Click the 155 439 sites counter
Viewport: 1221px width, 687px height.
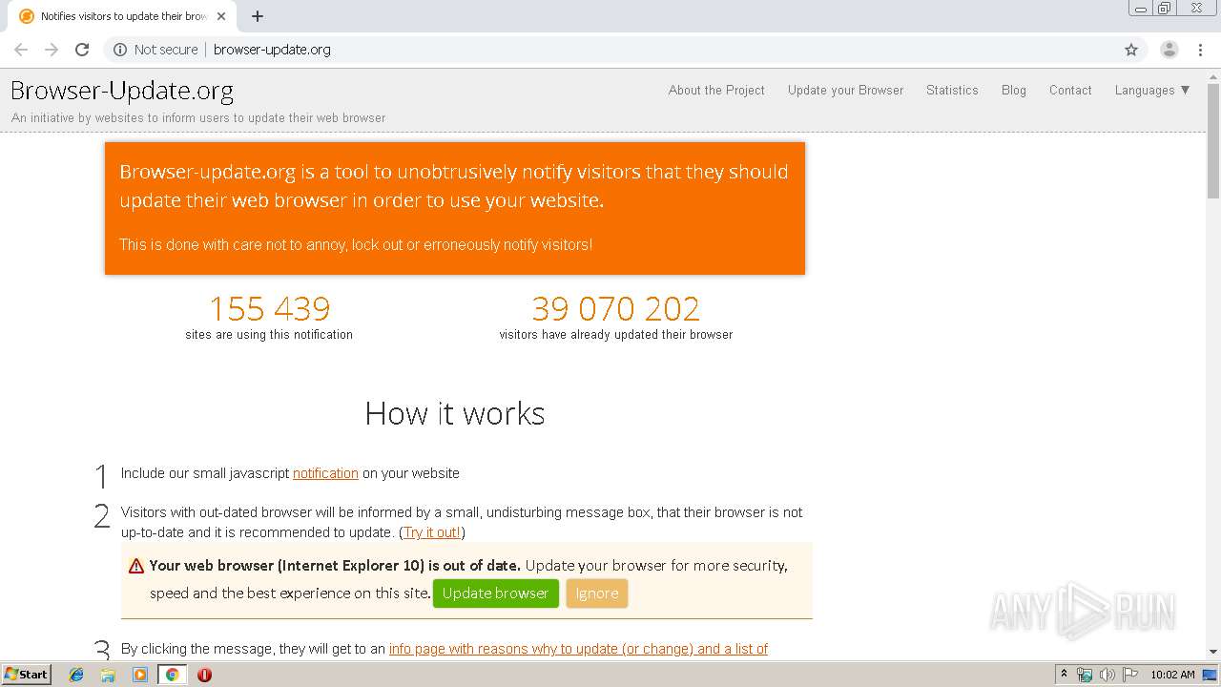[x=269, y=308]
